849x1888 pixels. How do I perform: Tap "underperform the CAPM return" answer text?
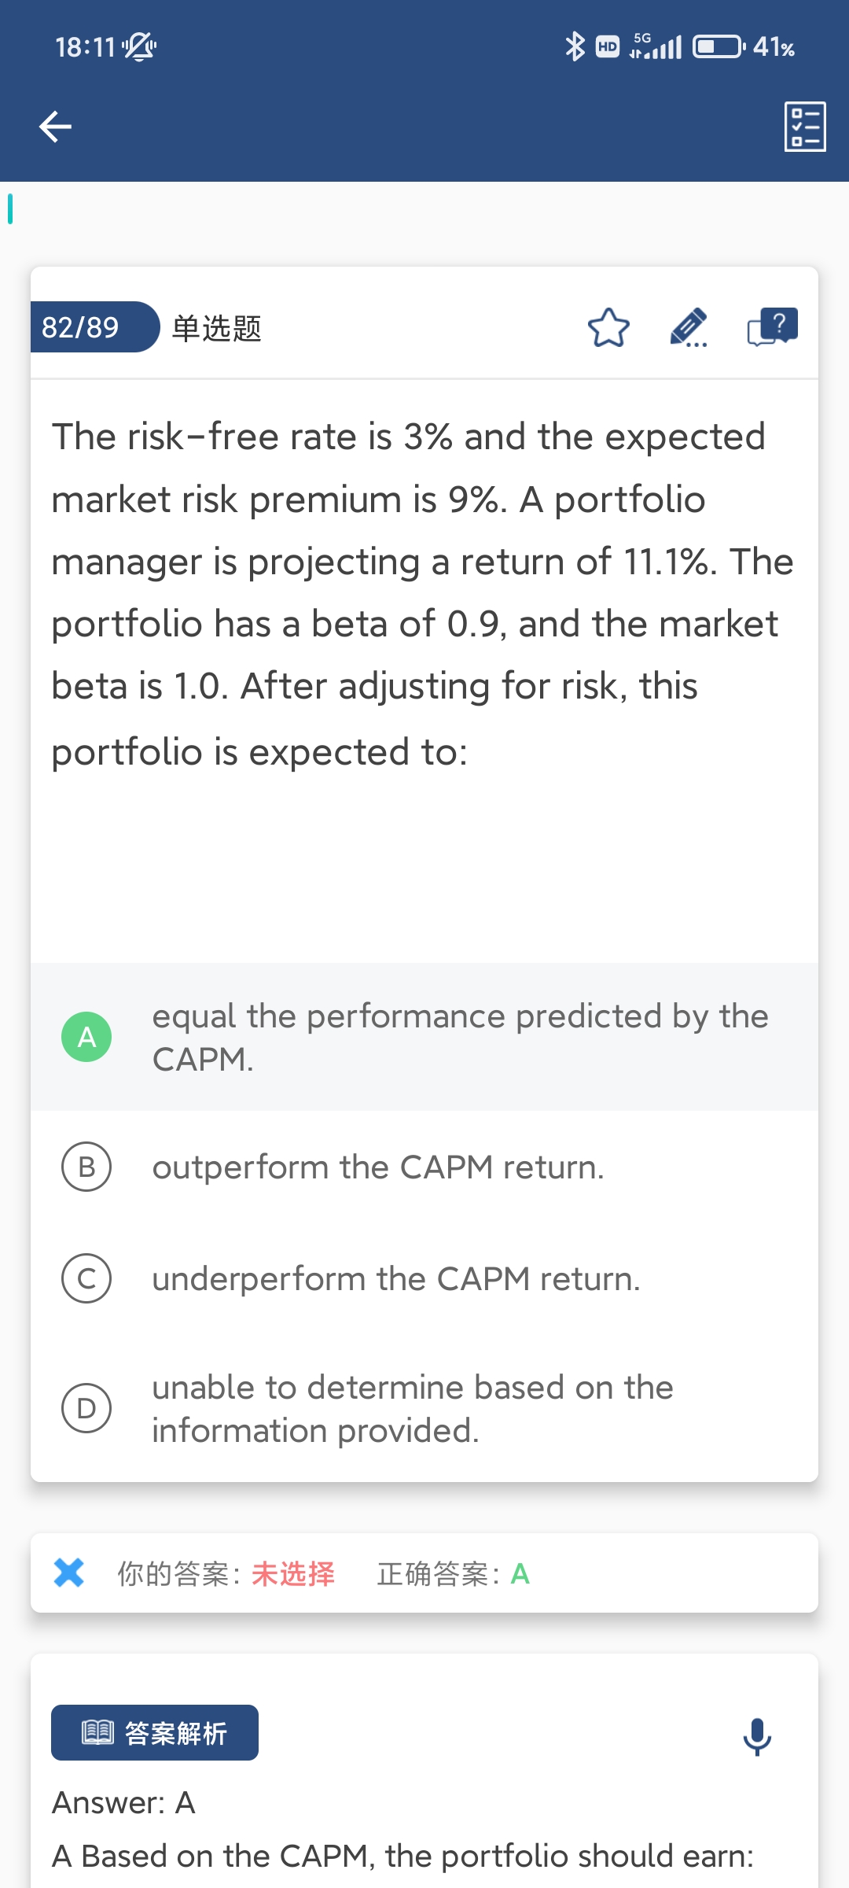396,1279
